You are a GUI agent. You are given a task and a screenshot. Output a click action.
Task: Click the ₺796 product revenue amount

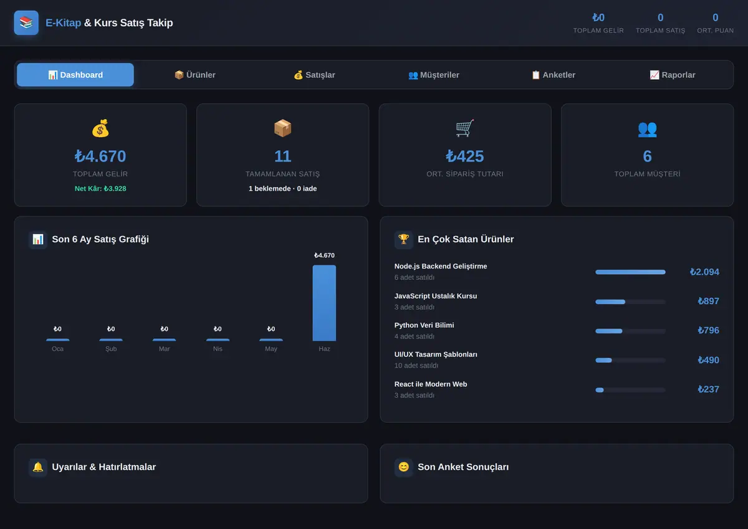[x=709, y=331]
